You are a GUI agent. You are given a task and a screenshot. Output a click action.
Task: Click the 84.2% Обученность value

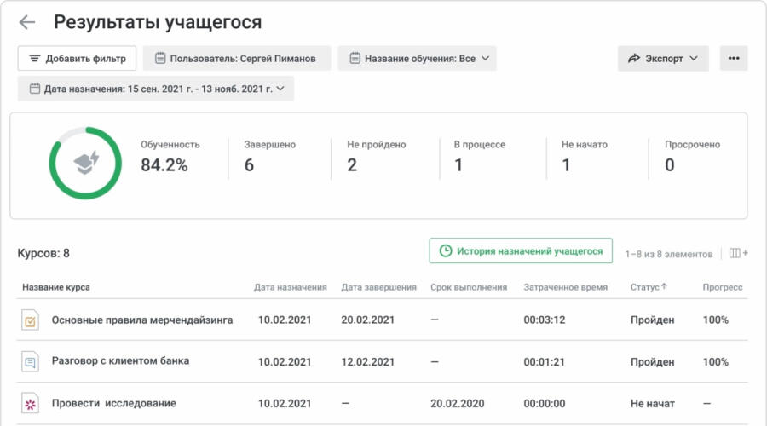tap(164, 165)
